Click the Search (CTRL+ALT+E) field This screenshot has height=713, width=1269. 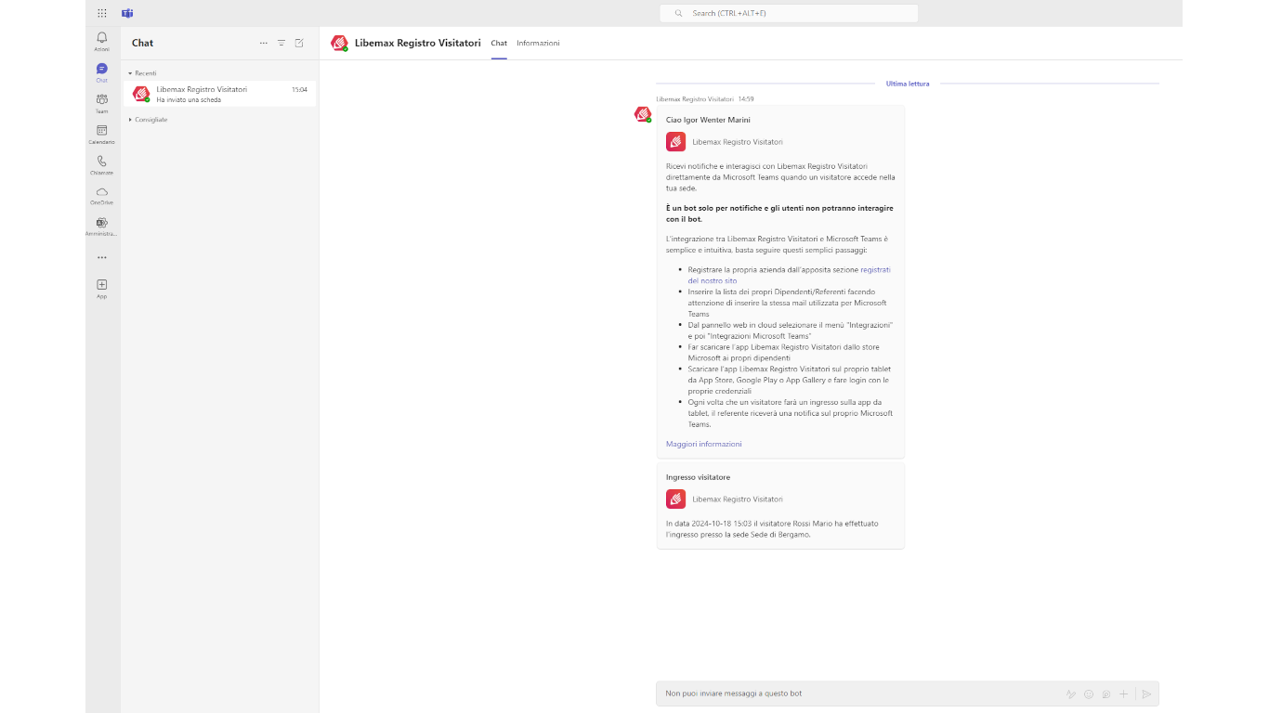(x=789, y=13)
